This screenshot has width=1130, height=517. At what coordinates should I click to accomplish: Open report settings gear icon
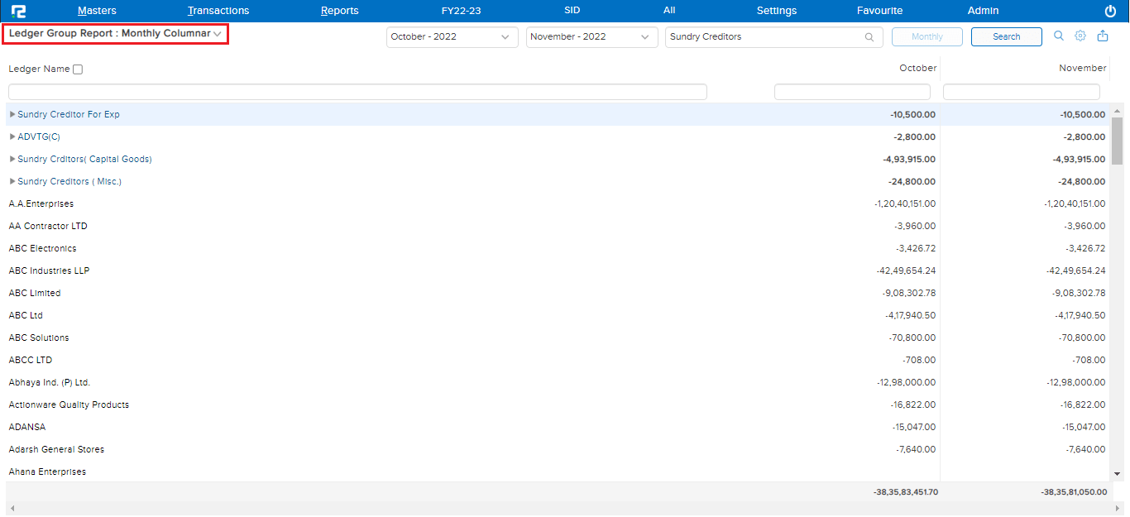(x=1080, y=36)
